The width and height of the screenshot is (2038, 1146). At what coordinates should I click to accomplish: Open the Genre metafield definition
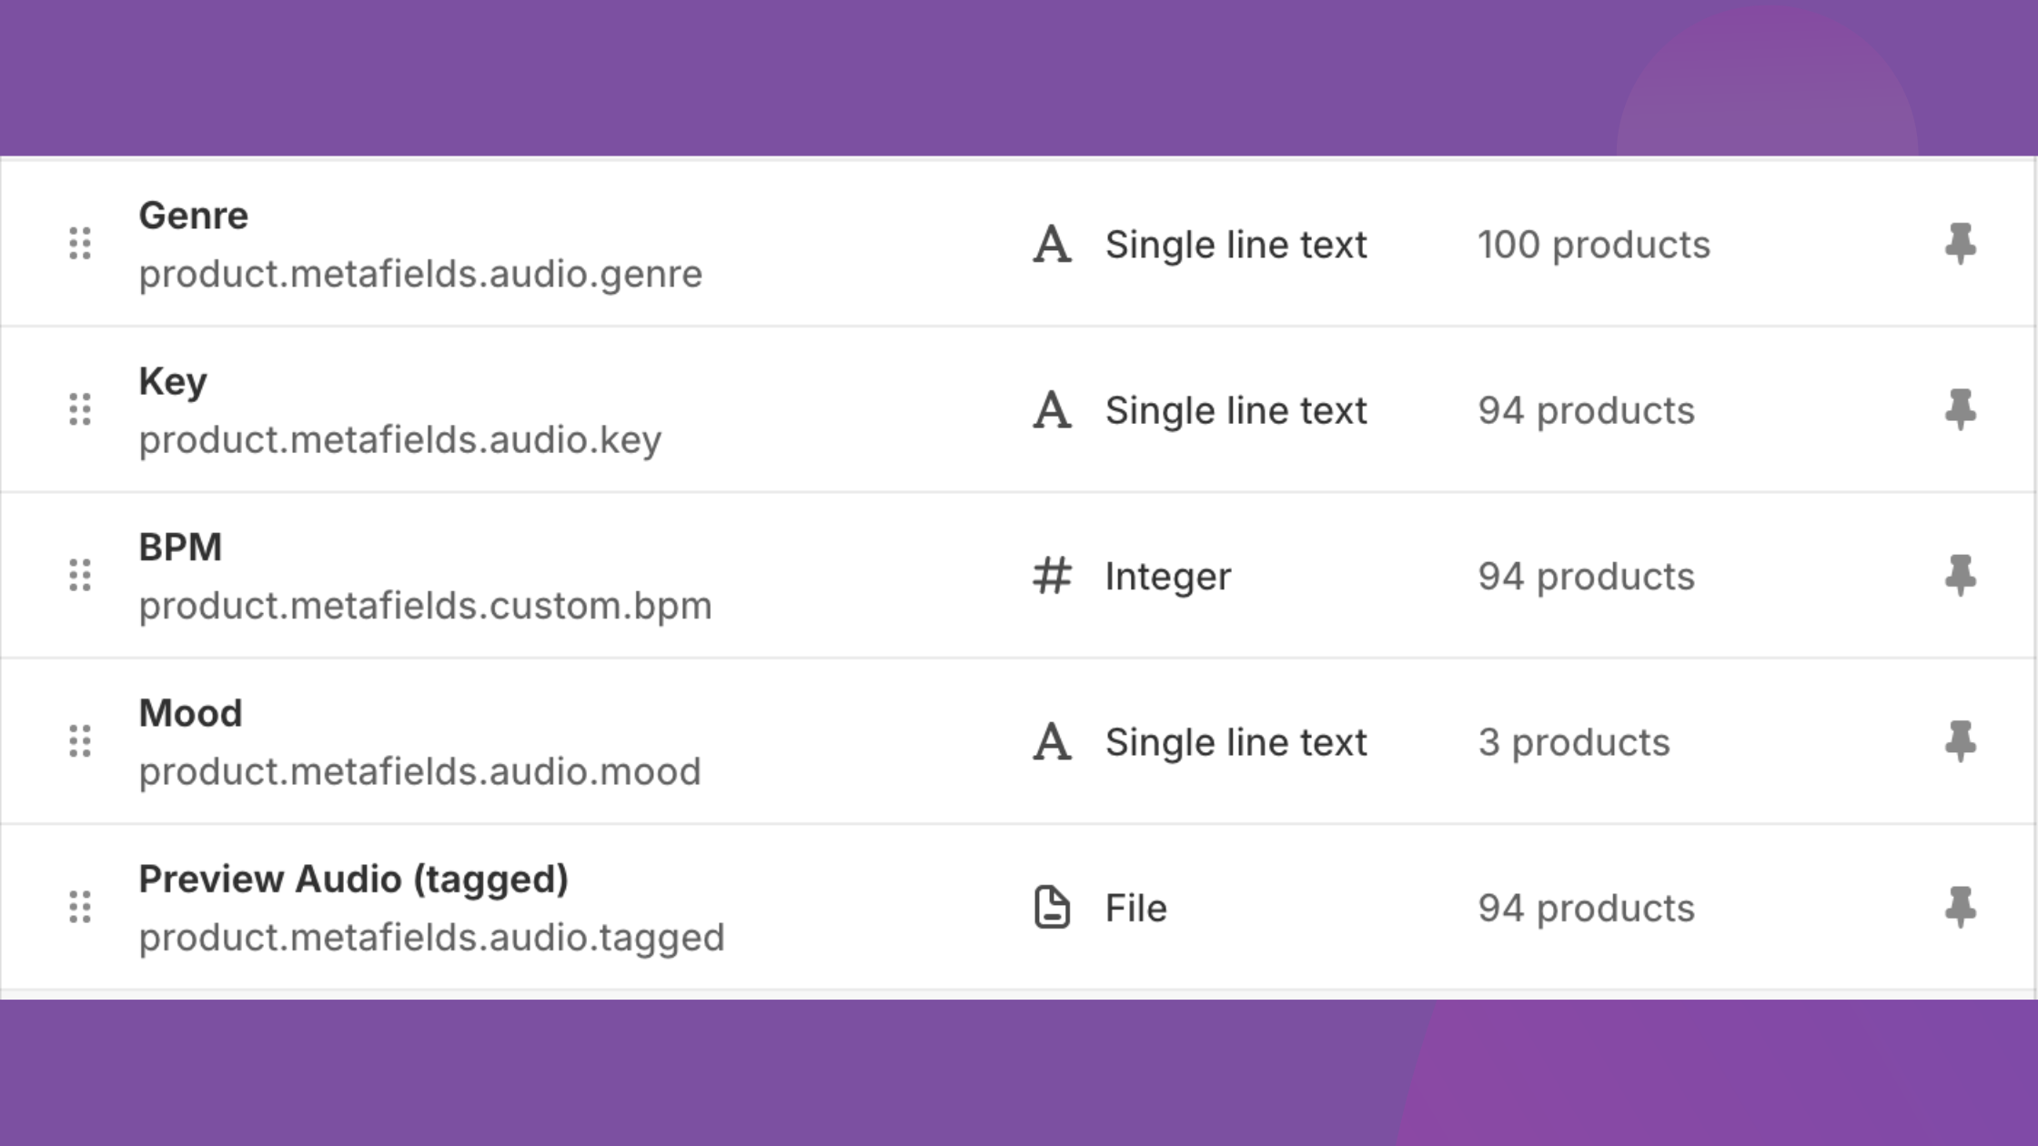point(193,216)
